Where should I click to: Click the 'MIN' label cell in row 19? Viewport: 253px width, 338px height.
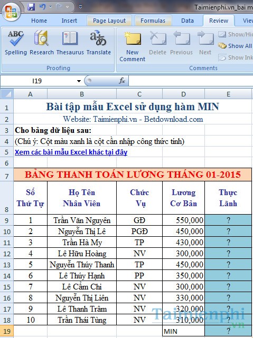pyautogui.click(x=183, y=331)
